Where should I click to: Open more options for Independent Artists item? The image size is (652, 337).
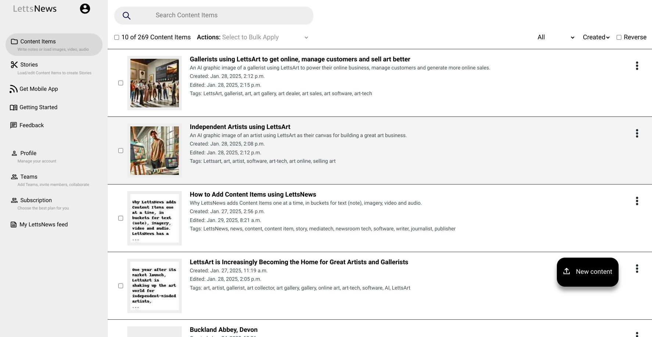pyautogui.click(x=637, y=133)
